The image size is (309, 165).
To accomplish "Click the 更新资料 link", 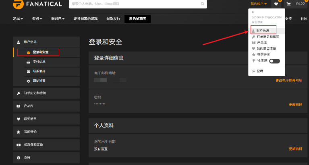I will pos(295,149).
